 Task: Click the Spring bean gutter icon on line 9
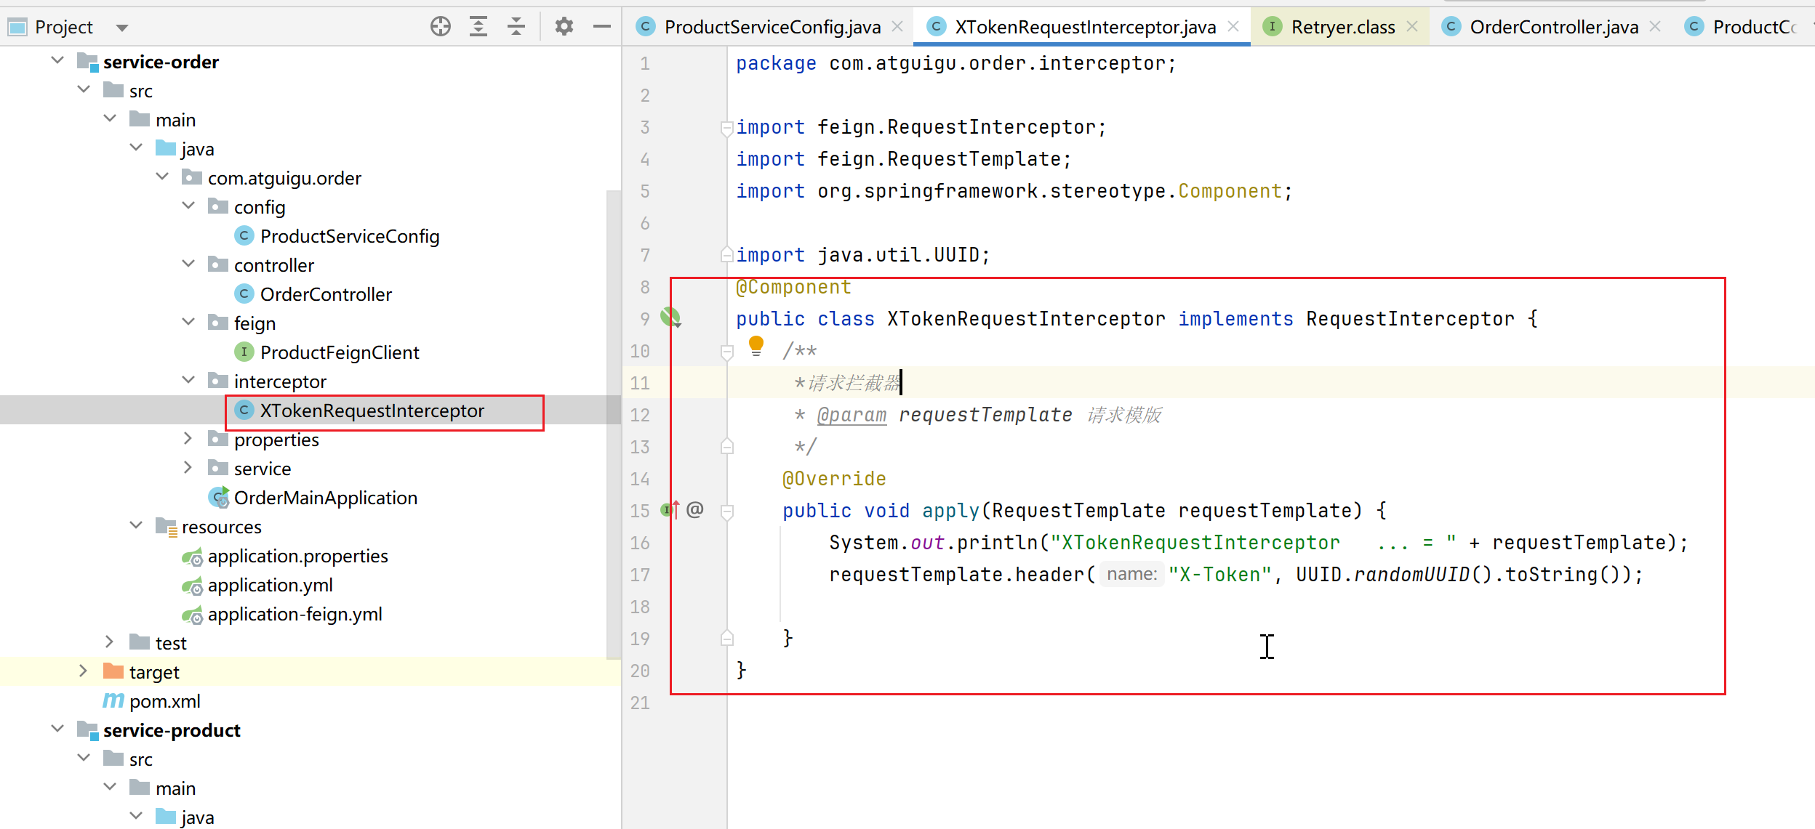pyautogui.click(x=670, y=317)
